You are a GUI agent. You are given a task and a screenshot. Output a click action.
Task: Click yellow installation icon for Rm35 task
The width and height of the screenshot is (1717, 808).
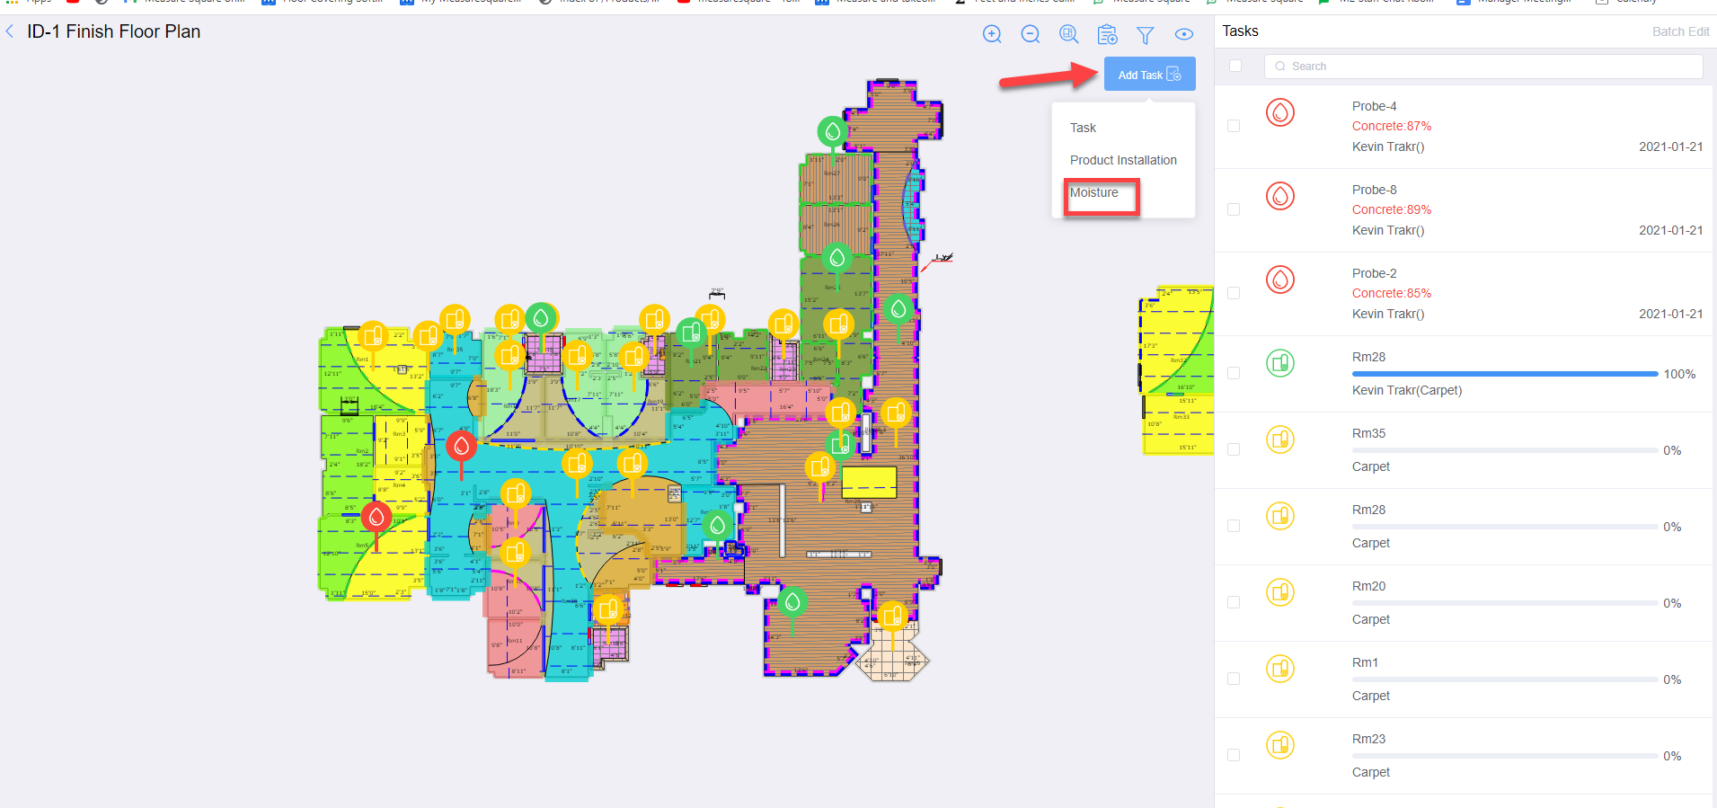coord(1280,440)
